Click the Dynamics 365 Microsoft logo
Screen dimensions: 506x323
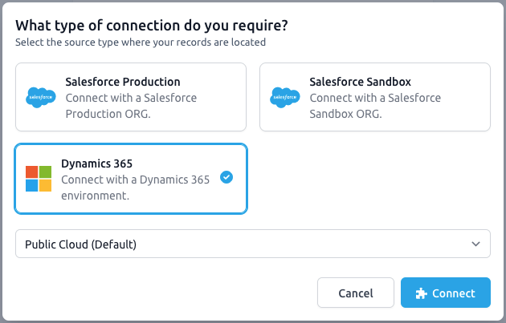click(39, 179)
